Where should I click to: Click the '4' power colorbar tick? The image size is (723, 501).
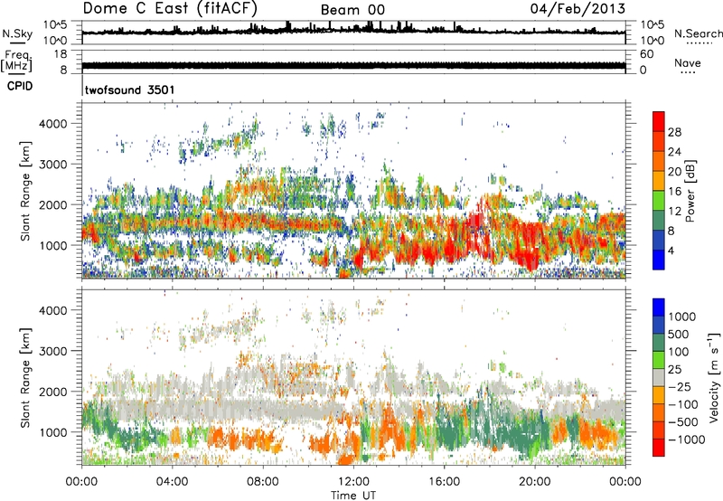(671, 250)
